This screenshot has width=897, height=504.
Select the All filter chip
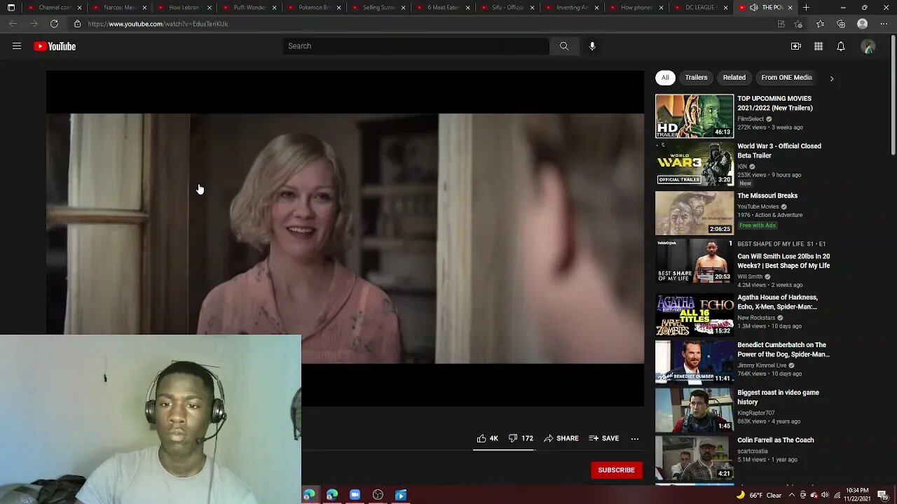tap(665, 78)
